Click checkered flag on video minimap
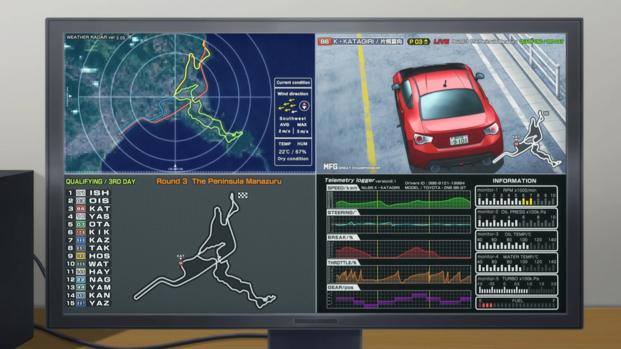Screen dimensions: 621x349 546,113
